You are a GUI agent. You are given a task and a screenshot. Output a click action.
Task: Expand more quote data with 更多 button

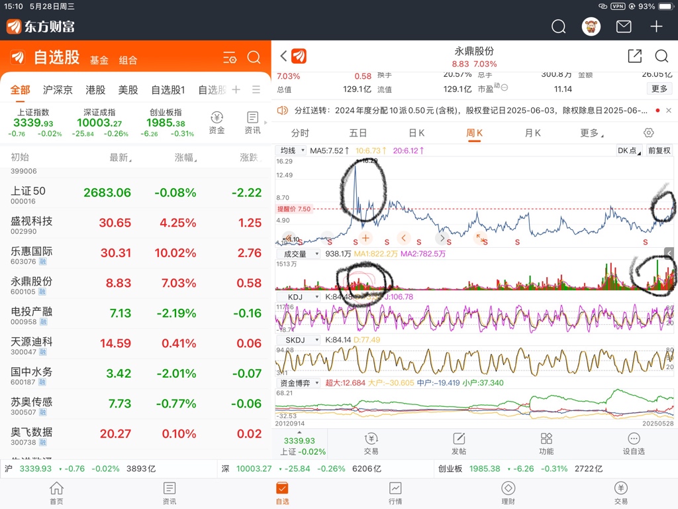[x=659, y=89]
